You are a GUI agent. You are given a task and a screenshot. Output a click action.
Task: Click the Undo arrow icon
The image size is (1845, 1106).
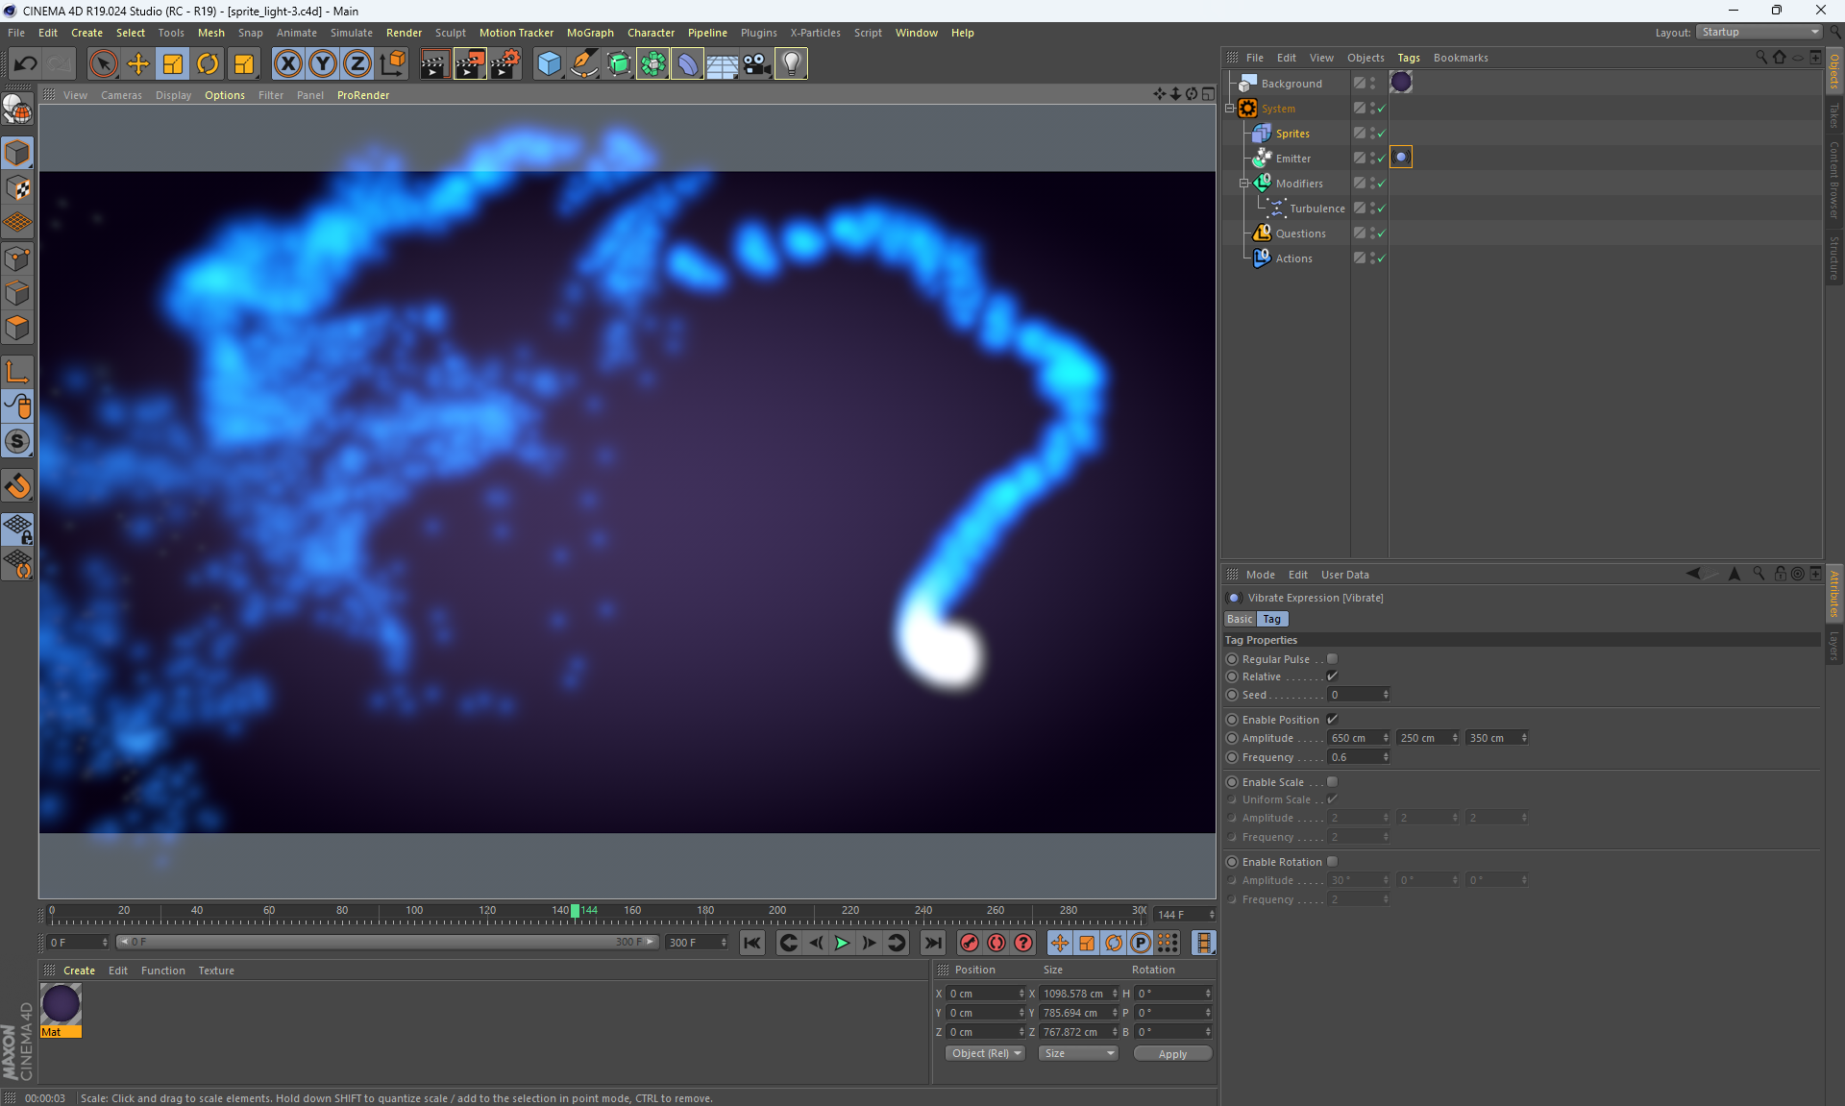tap(26, 64)
